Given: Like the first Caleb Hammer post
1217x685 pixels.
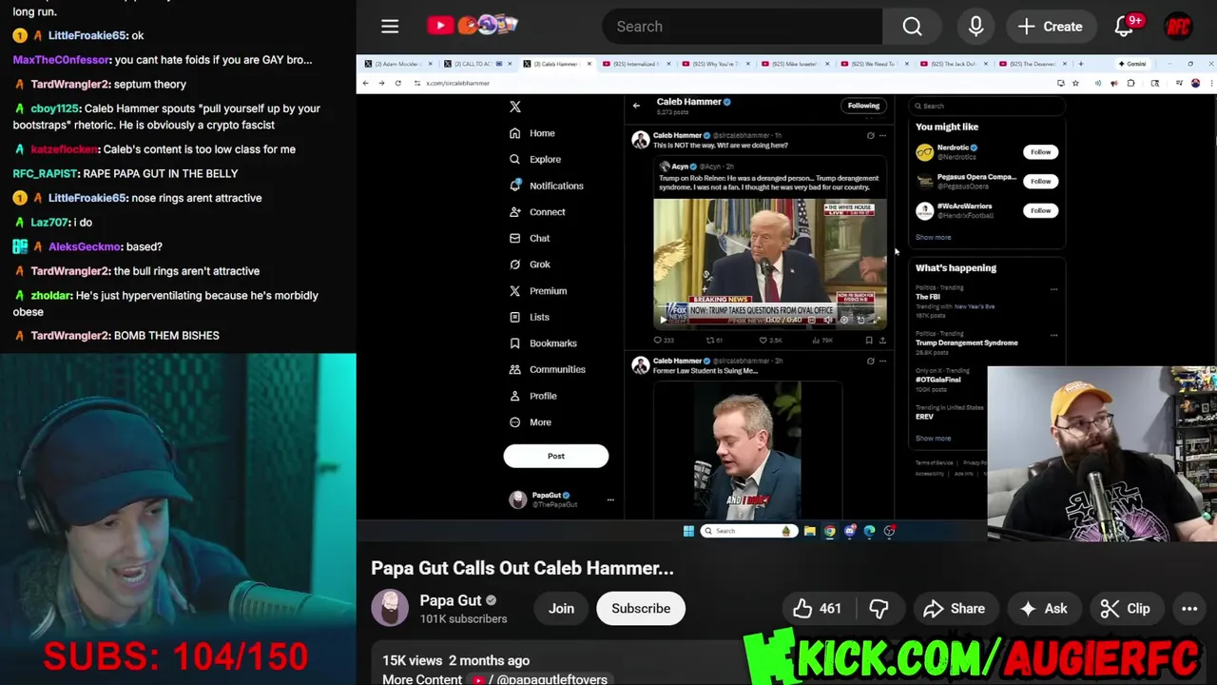Looking at the screenshot, I should pos(770,340).
